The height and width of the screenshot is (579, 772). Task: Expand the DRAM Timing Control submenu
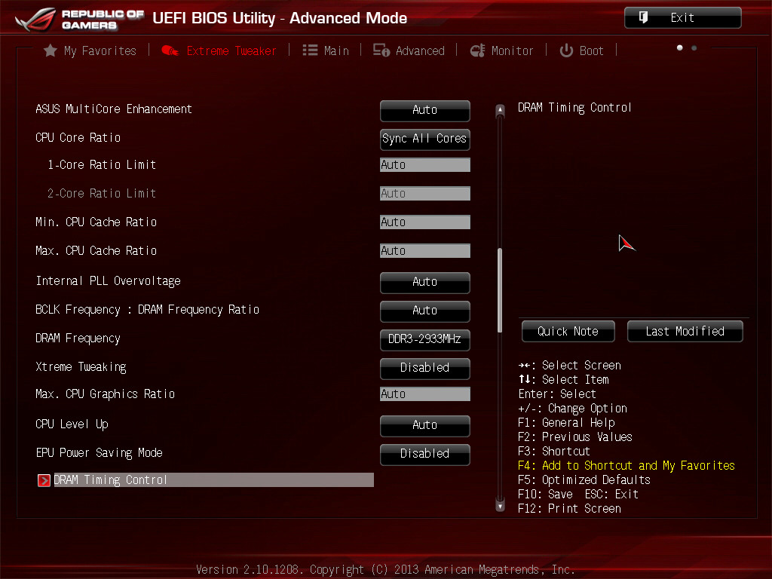click(x=213, y=480)
